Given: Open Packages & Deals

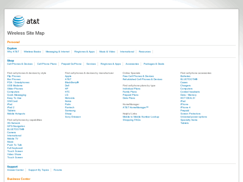Looking at the screenshot, I should click(x=154, y=64).
